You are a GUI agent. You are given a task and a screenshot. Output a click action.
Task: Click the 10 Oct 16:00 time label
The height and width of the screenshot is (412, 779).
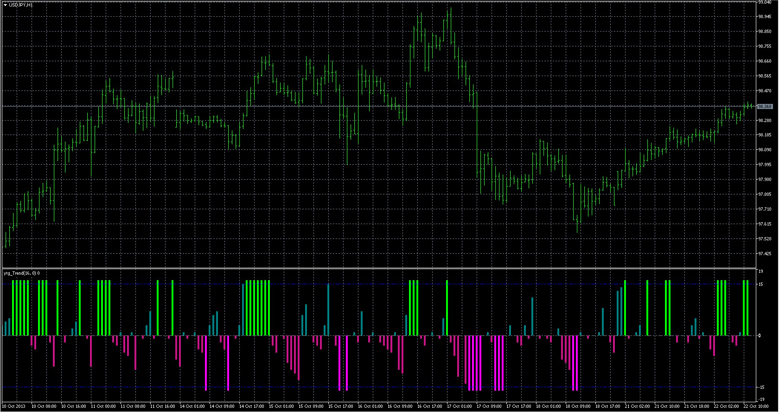point(74,406)
